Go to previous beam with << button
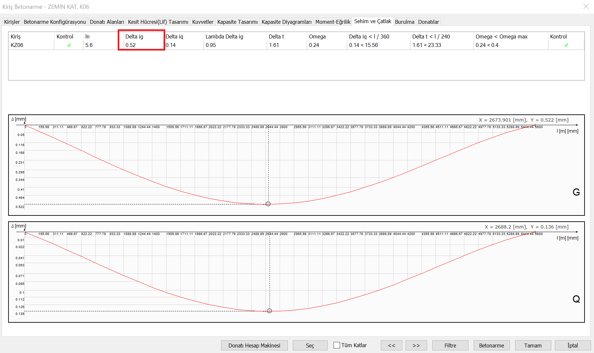This screenshot has width=594, height=353. pyautogui.click(x=391, y=346)
